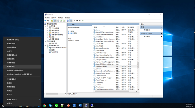This screenshot has width=195, height=108.
Task: Click the Restart service green icon
Action: (83, 21)
